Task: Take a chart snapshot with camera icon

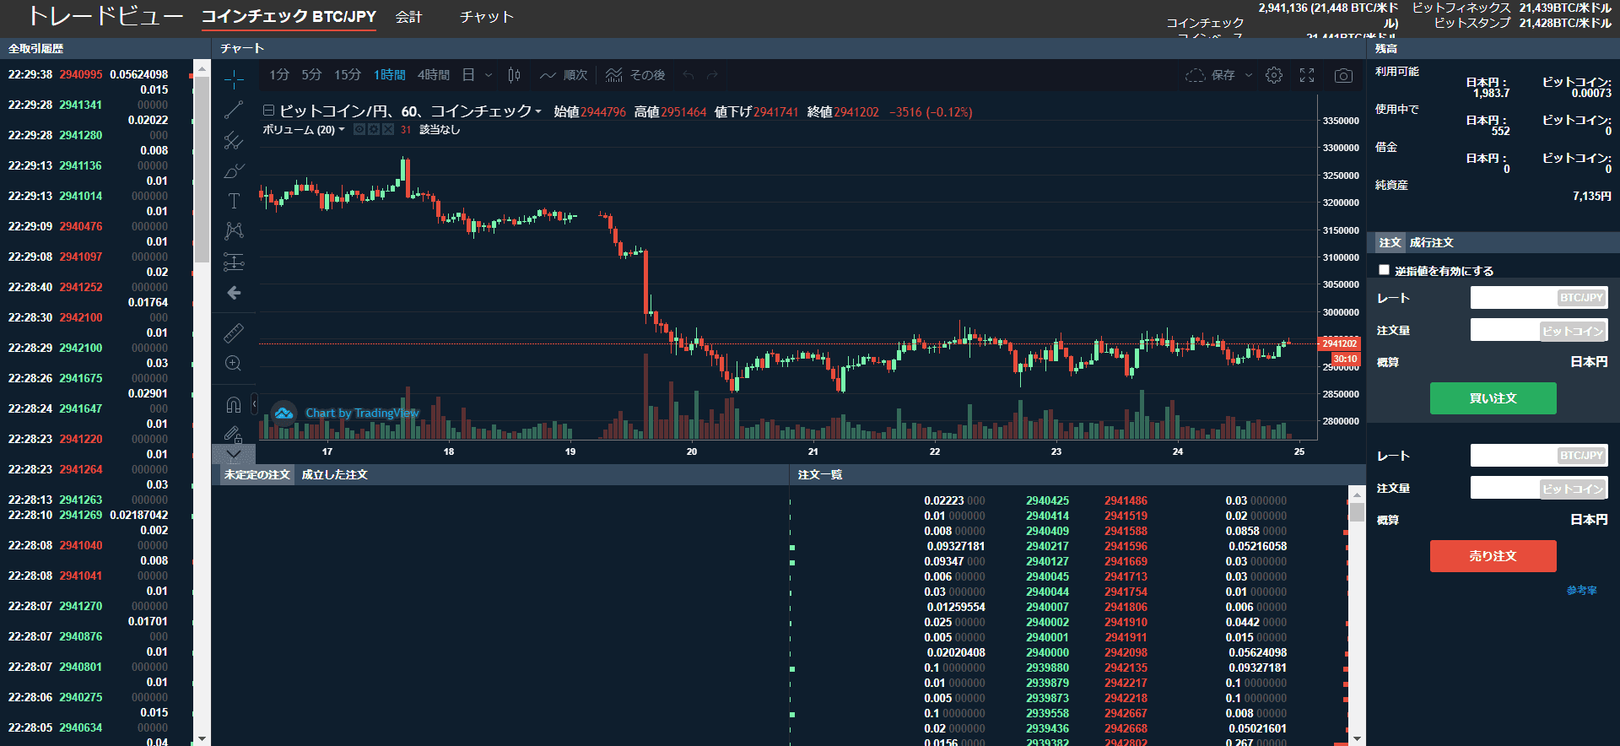Action: (x=1343, y=75)
